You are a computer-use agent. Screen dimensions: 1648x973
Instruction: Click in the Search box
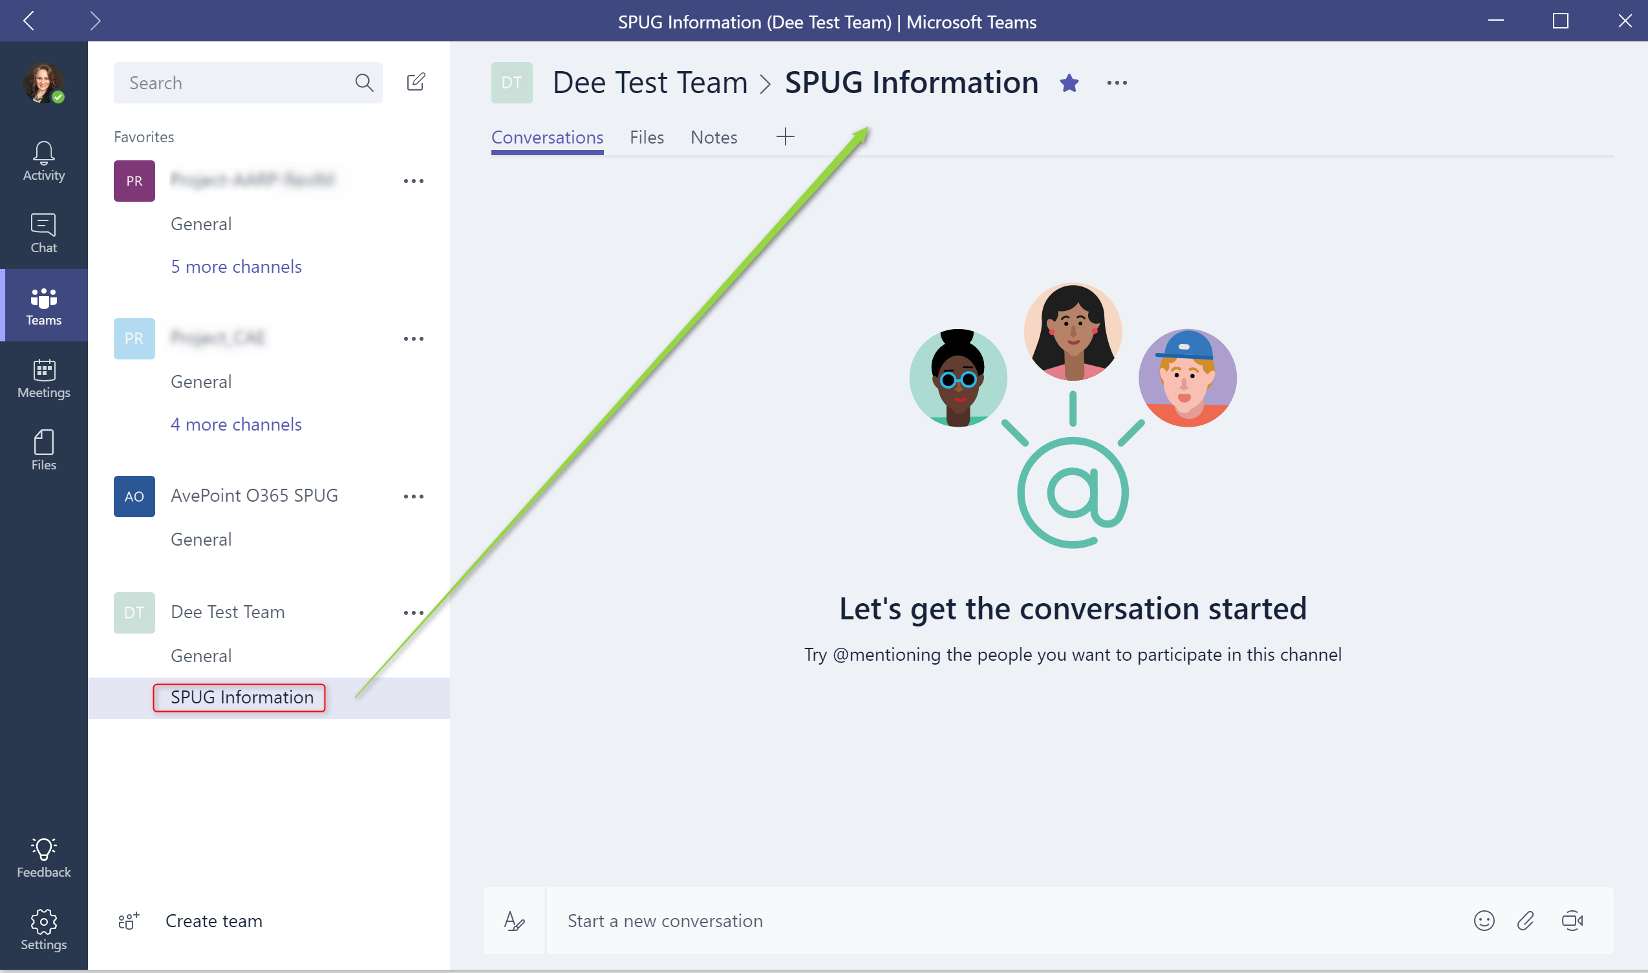point(248,83)
